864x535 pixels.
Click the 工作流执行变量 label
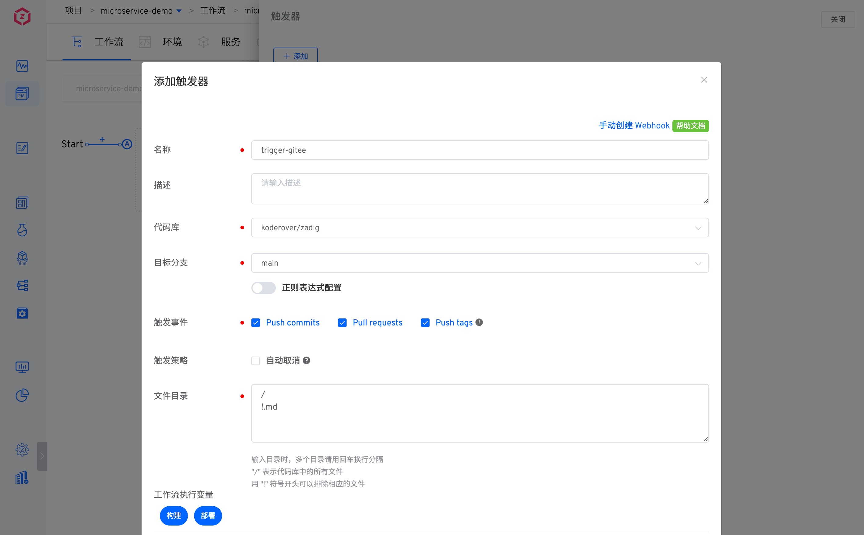[x=184, y=495]
